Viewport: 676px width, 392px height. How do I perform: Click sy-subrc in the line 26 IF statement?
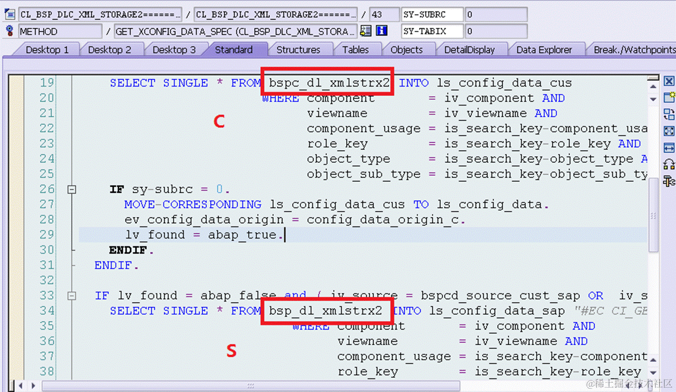[x=162, y=189]
